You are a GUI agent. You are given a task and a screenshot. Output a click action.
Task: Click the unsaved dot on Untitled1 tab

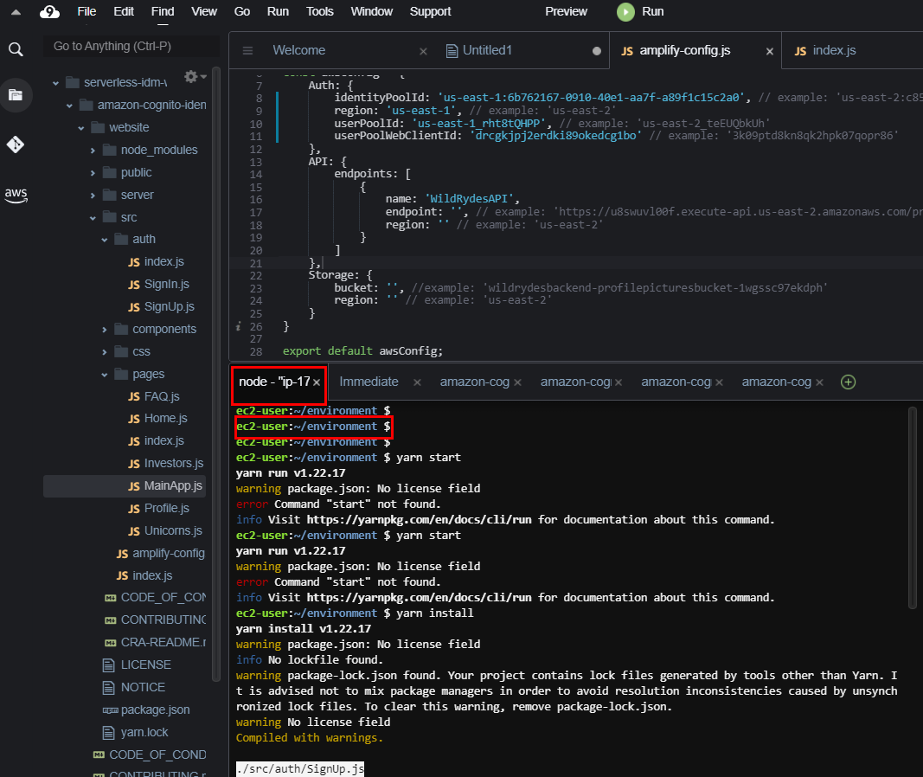pos(597,51)
